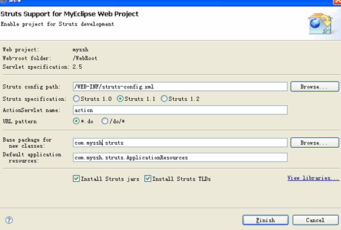Focus the Default application resources field

[180, 157]
